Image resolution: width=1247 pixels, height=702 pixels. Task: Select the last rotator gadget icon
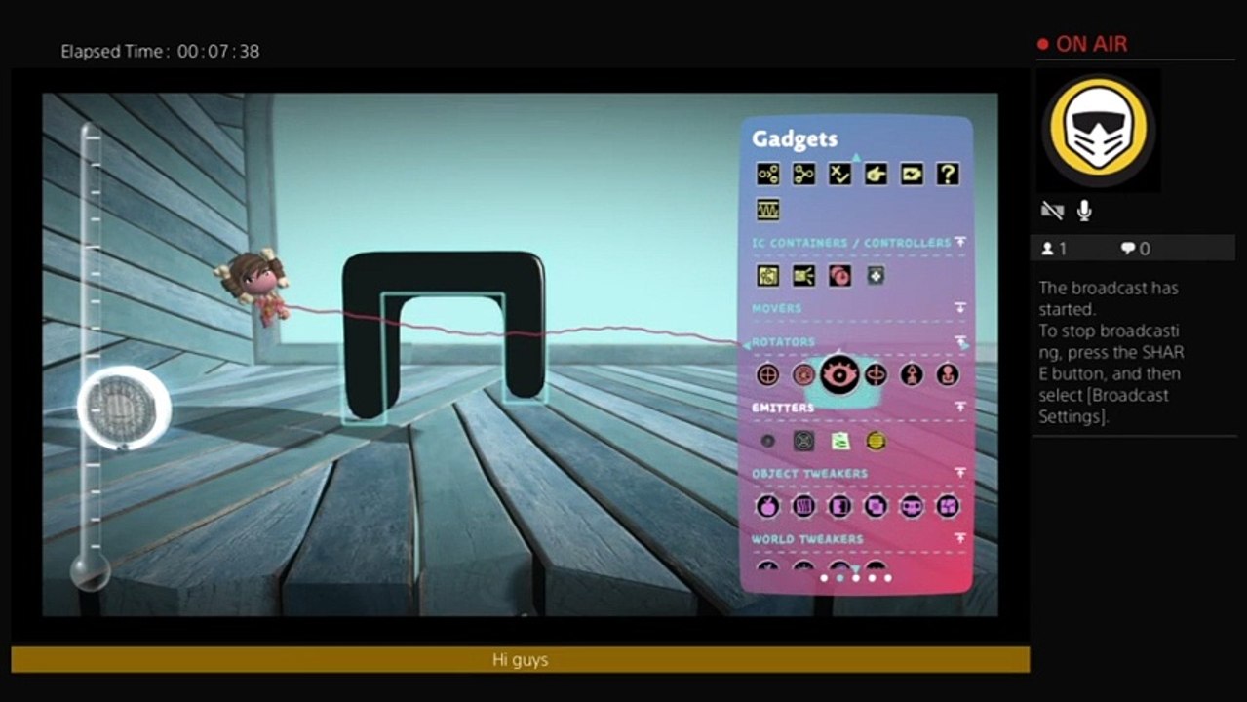[x=948, y=374]
